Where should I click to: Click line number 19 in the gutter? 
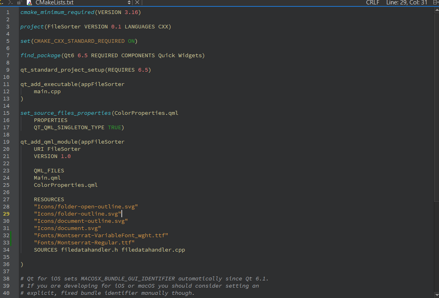click(x=6, y=142)
